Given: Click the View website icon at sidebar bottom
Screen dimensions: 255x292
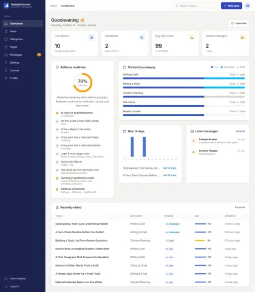Looking at the screenshot, I should 6,279.
